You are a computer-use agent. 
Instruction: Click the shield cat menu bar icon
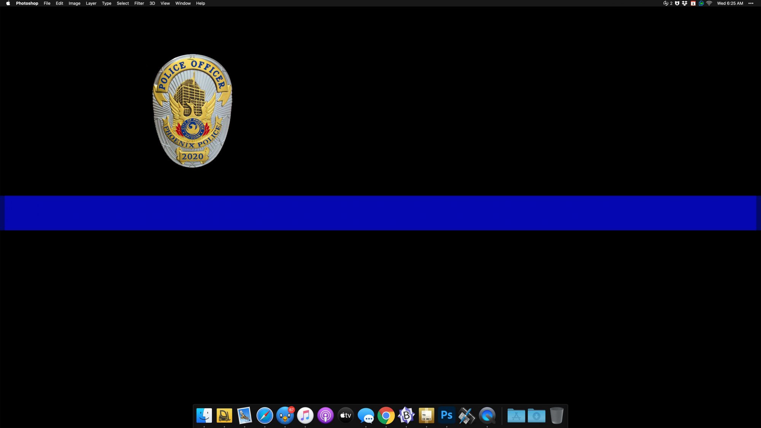pos(677,3)
